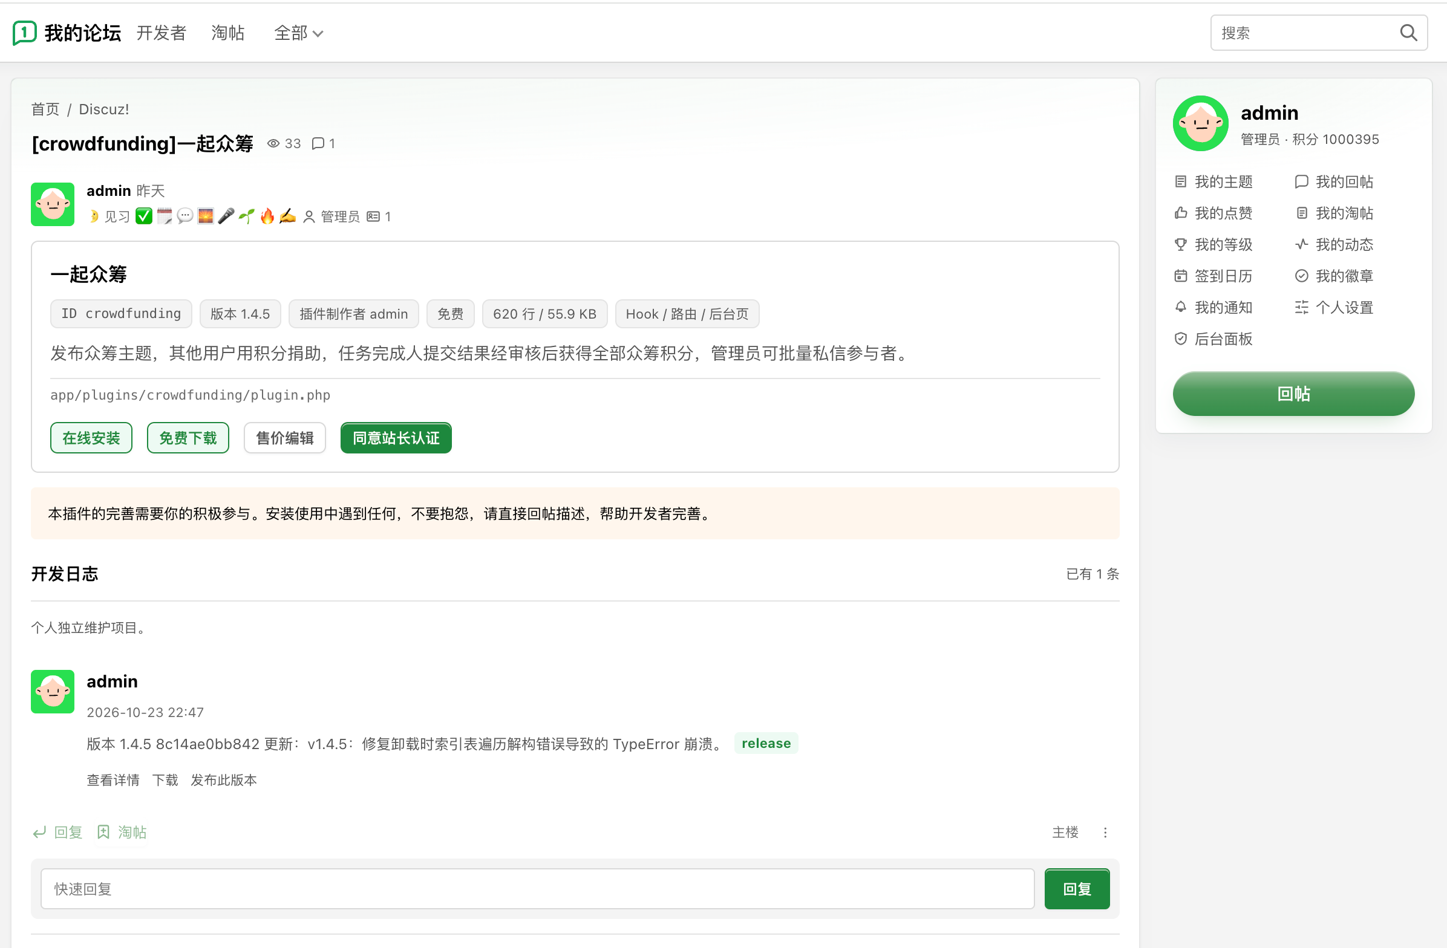The image size is (1447, 948).
Task: Click the reply count bubble icon
Action: coord(318,143)
